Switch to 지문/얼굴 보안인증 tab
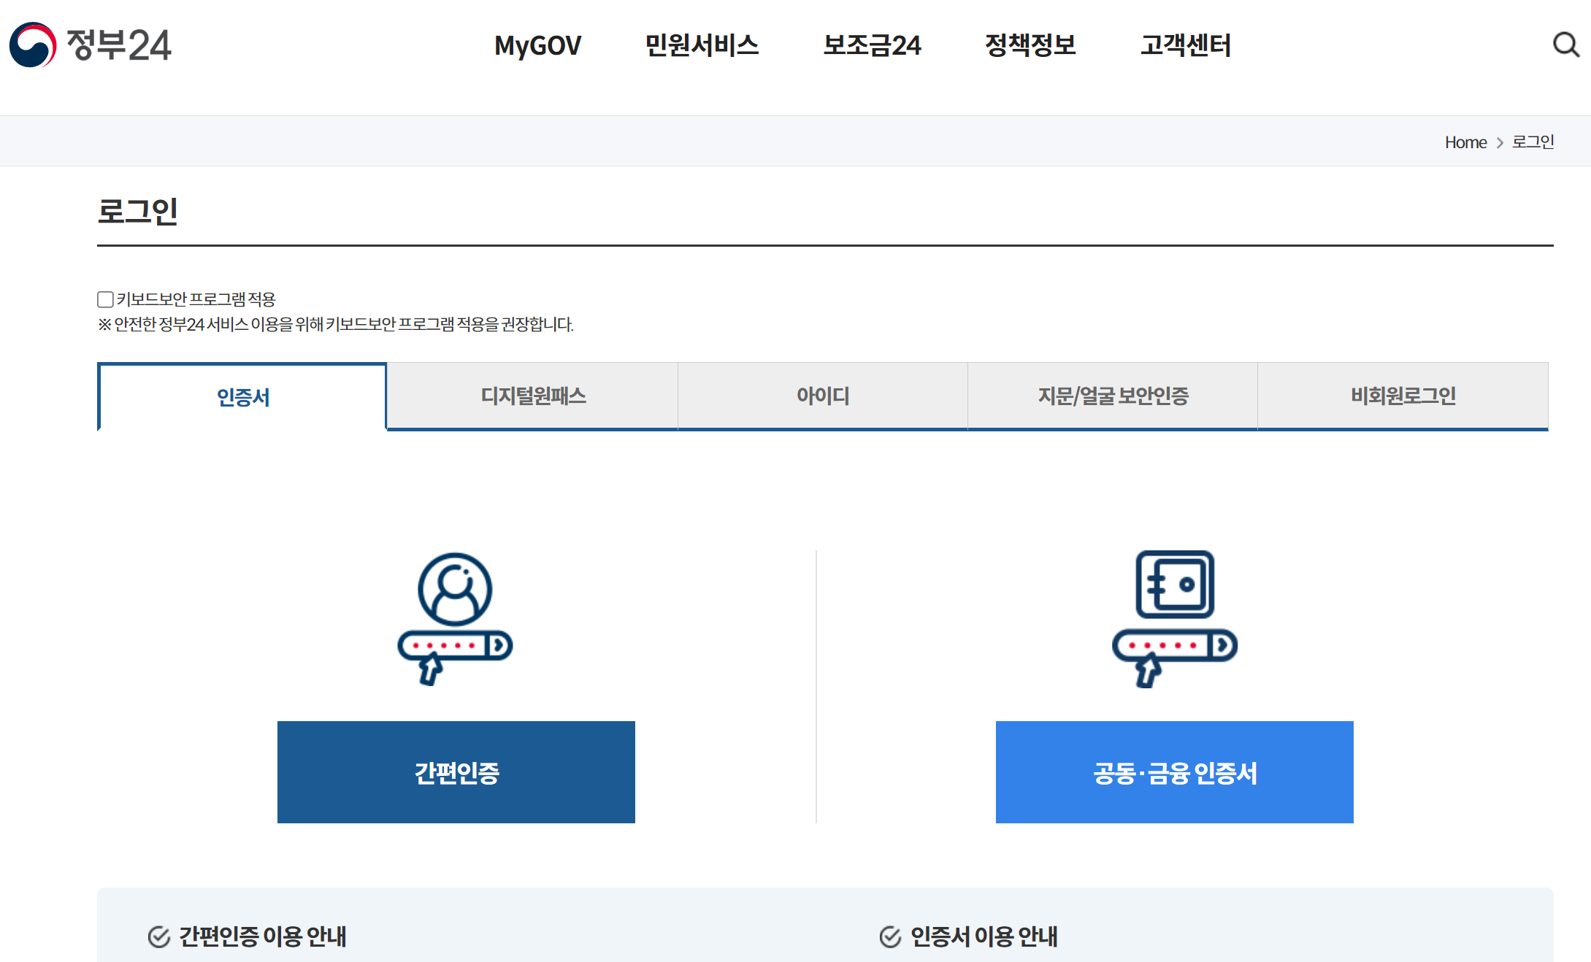 click(1113, 396)
